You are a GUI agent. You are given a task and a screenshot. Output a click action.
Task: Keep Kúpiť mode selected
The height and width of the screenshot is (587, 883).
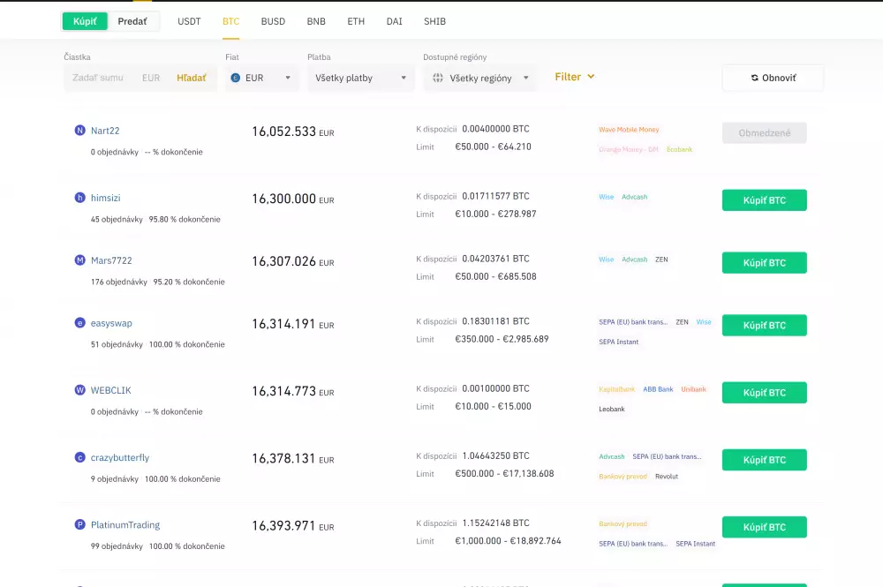pyautogui.click(x=84, y=20)
